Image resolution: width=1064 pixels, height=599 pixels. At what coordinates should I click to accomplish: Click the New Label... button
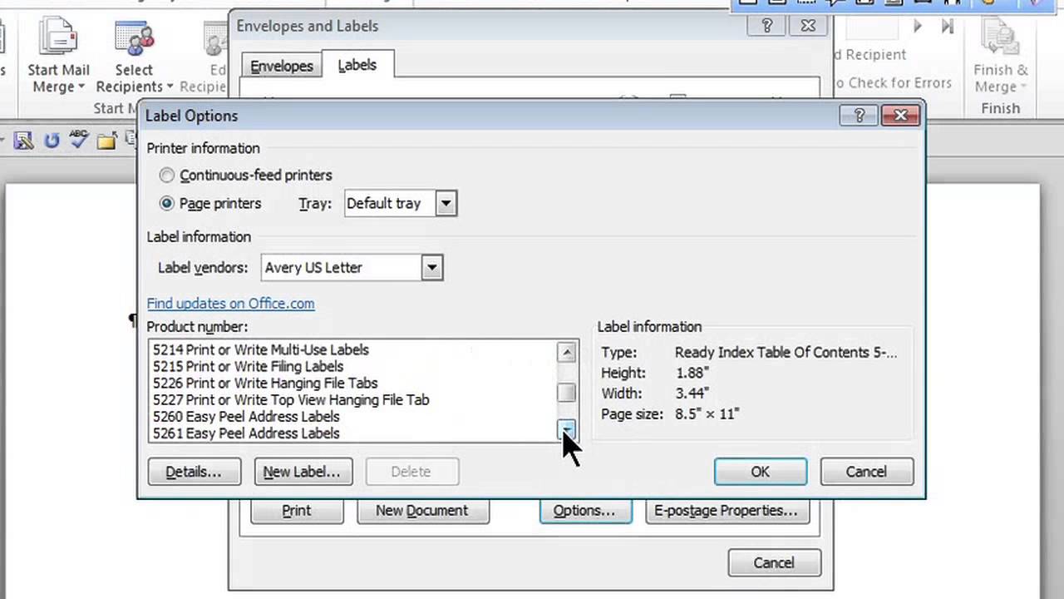pos(302,472)
